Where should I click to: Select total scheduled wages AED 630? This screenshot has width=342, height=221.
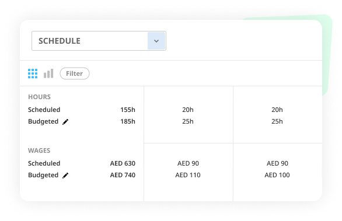[123, 163]
